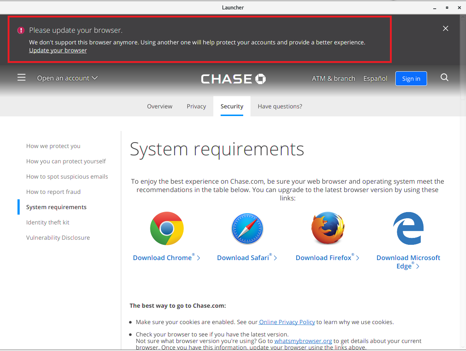Screen dimensions: 466x351
Task: Dismiss the browser update warning banner
Action: coord(445,28)
